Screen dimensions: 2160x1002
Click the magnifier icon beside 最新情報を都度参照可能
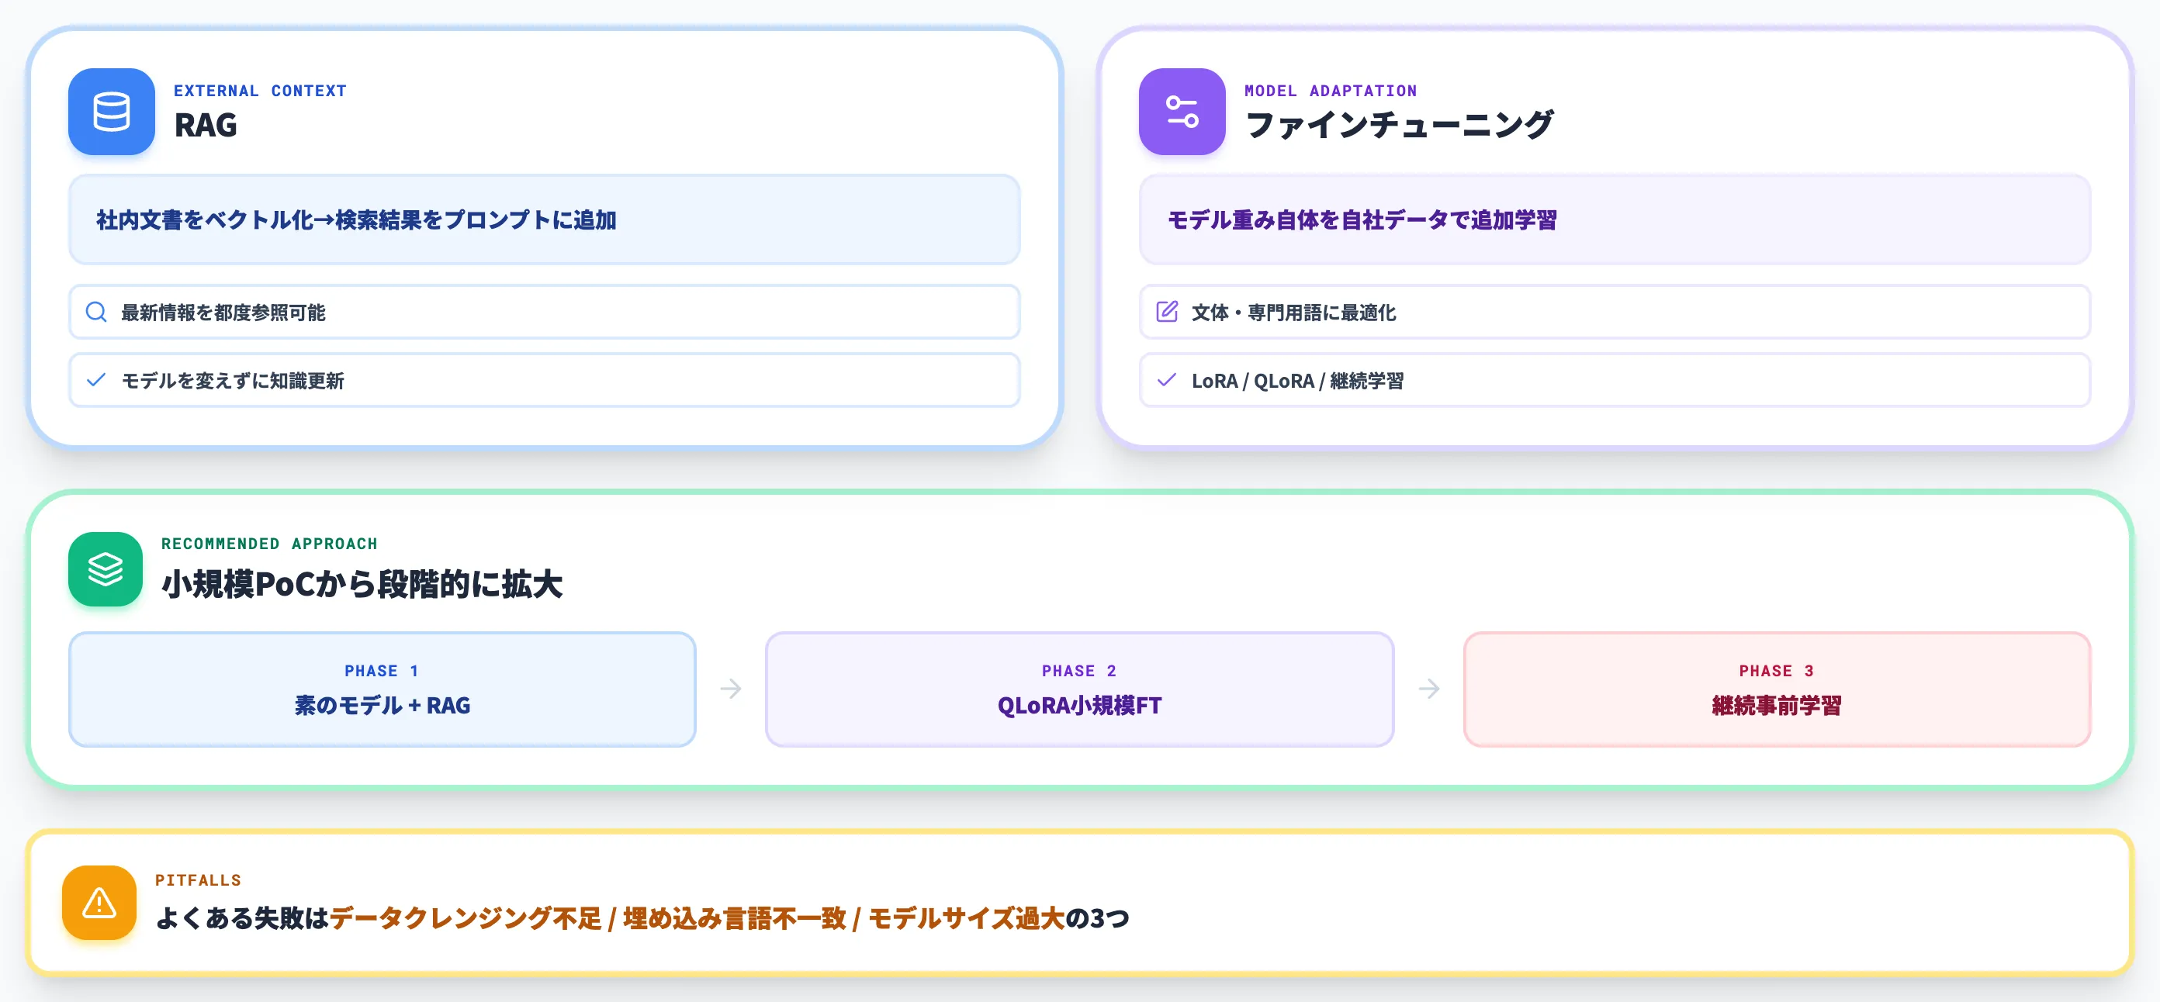pos(96,312)
